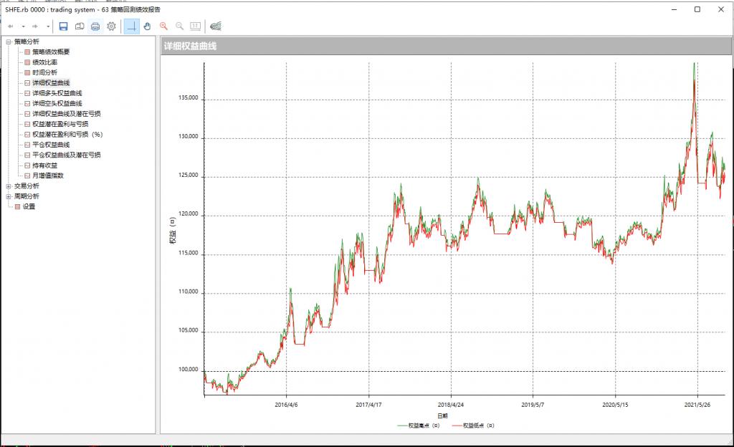Click the 100,000 y-axis value

[x=189, y=370]
